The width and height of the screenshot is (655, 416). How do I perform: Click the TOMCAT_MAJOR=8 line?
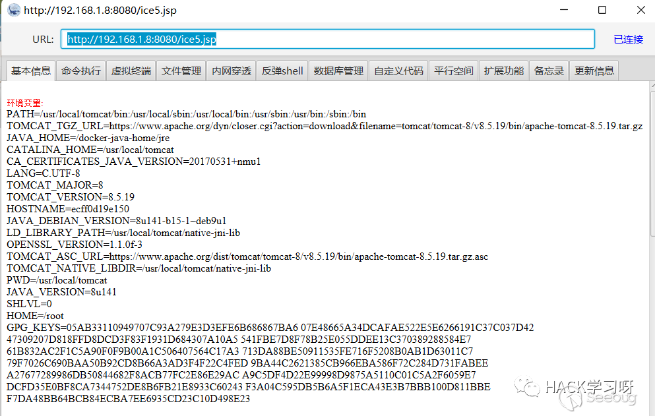point(55,185)
